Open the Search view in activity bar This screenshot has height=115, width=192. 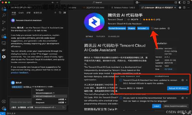pos(4,15)
